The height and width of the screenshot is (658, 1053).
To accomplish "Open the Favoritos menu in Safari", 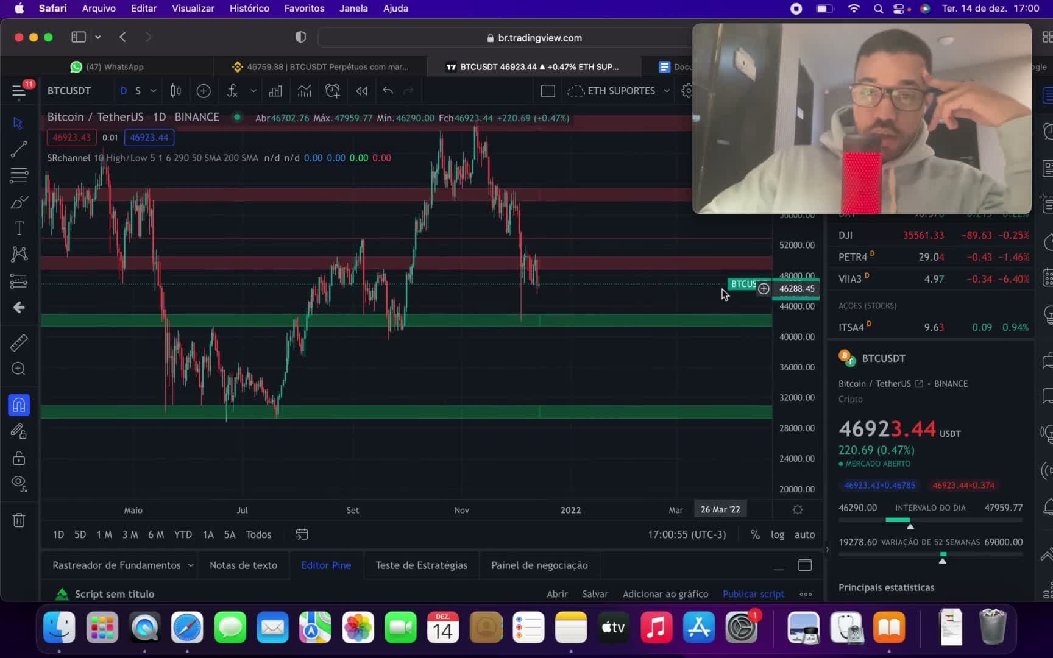I will [304, 9].
